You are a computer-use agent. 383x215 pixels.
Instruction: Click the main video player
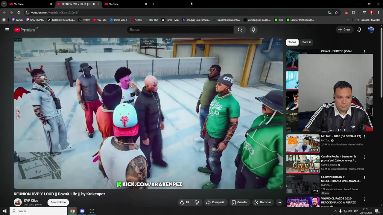(148, 113)
